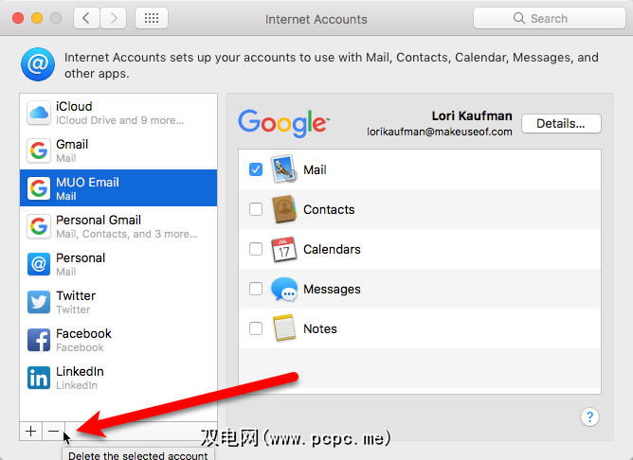
Task: Enable the Messages checkbox
Action: pyautogui.click(x=256, y=289)
